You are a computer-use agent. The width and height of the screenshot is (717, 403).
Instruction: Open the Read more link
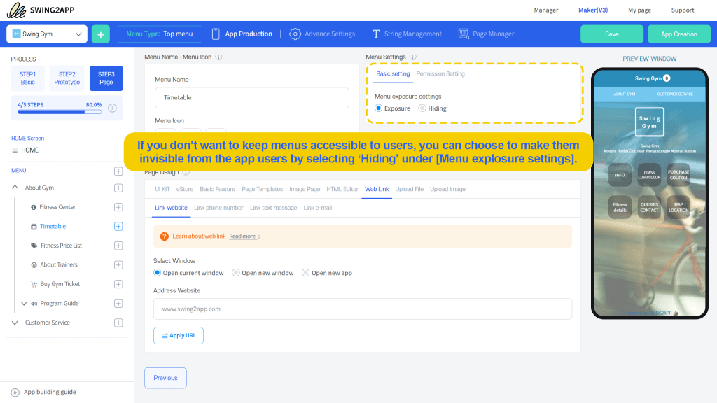[244, 236]
